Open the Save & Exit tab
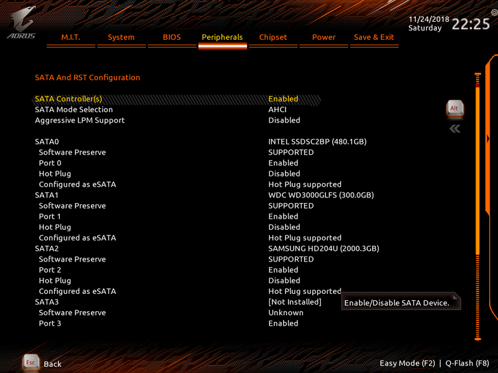Screen dimensions: 498x373 coord(374,37)
